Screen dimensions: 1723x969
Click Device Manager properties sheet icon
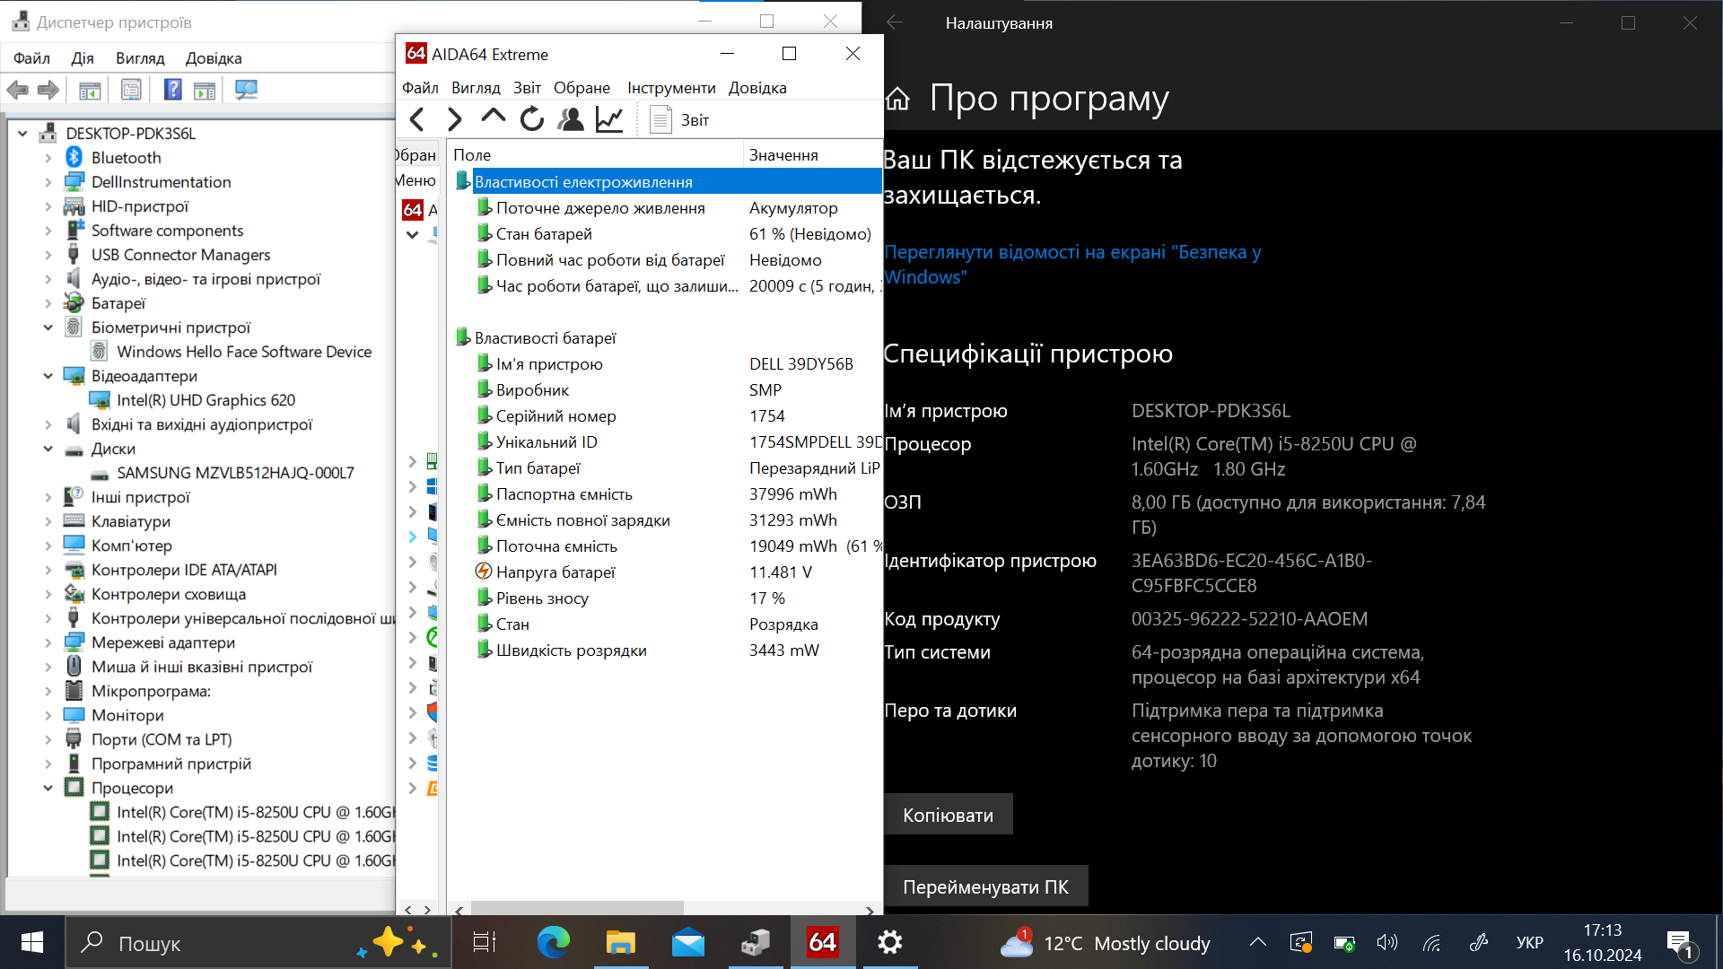(x=132, y=90)
